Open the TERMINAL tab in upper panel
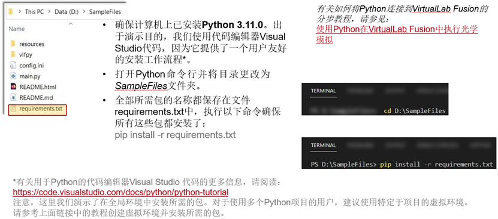Viewport: 498px width, 219px height. click(323, 91)
